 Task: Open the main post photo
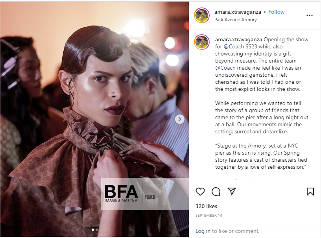coord(94,119)
